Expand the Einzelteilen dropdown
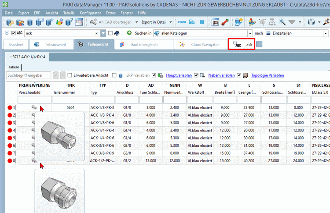This screenshot has width=330, height=213. click(x=326, y=33)
